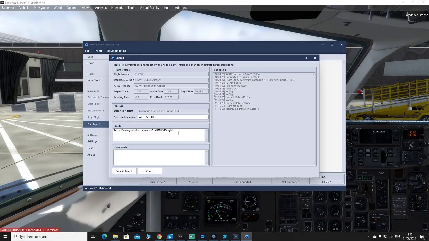Click the Windows taskbar search box

(49, 237)
